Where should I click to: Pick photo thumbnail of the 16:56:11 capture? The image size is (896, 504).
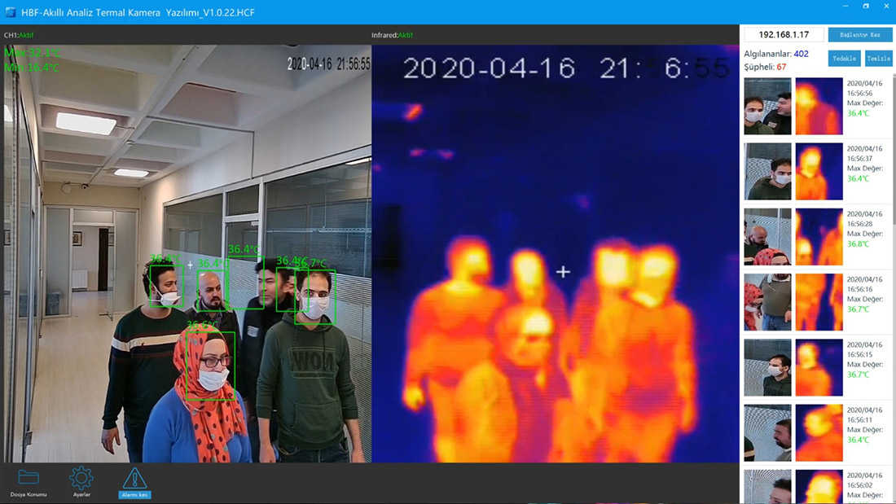tap(767, 432)
